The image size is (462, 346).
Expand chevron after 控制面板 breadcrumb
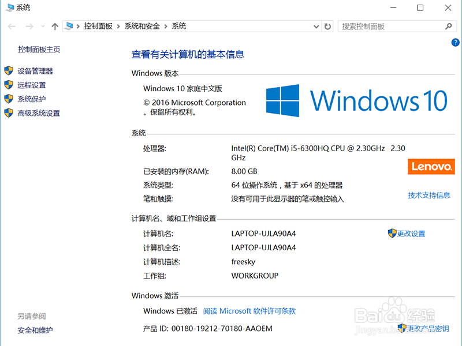point(118,27)
